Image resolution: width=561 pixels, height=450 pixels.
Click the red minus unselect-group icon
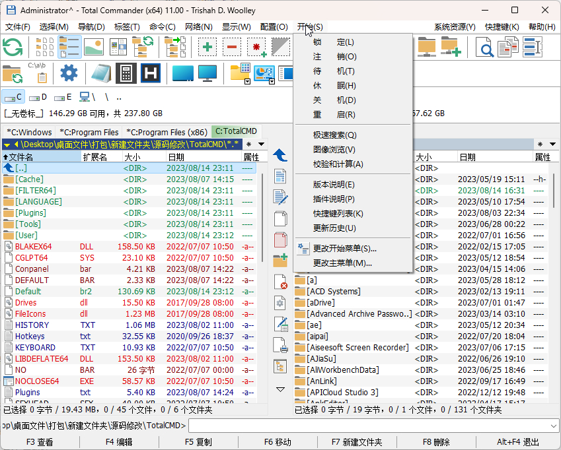(232, 47)
